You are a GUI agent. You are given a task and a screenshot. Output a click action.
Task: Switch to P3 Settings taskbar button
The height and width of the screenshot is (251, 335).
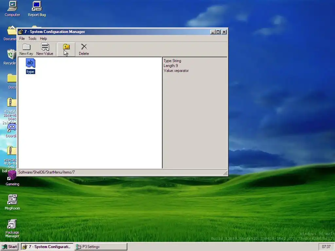click(101, 247)
